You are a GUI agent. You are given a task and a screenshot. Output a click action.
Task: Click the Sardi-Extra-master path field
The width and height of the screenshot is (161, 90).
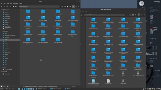point(105,15)
